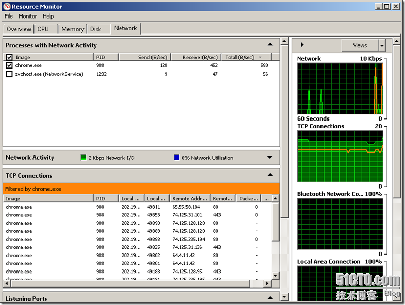Open the Help menu
The image size is (405, 305).
pyautogui.click(x=48, y=16)
